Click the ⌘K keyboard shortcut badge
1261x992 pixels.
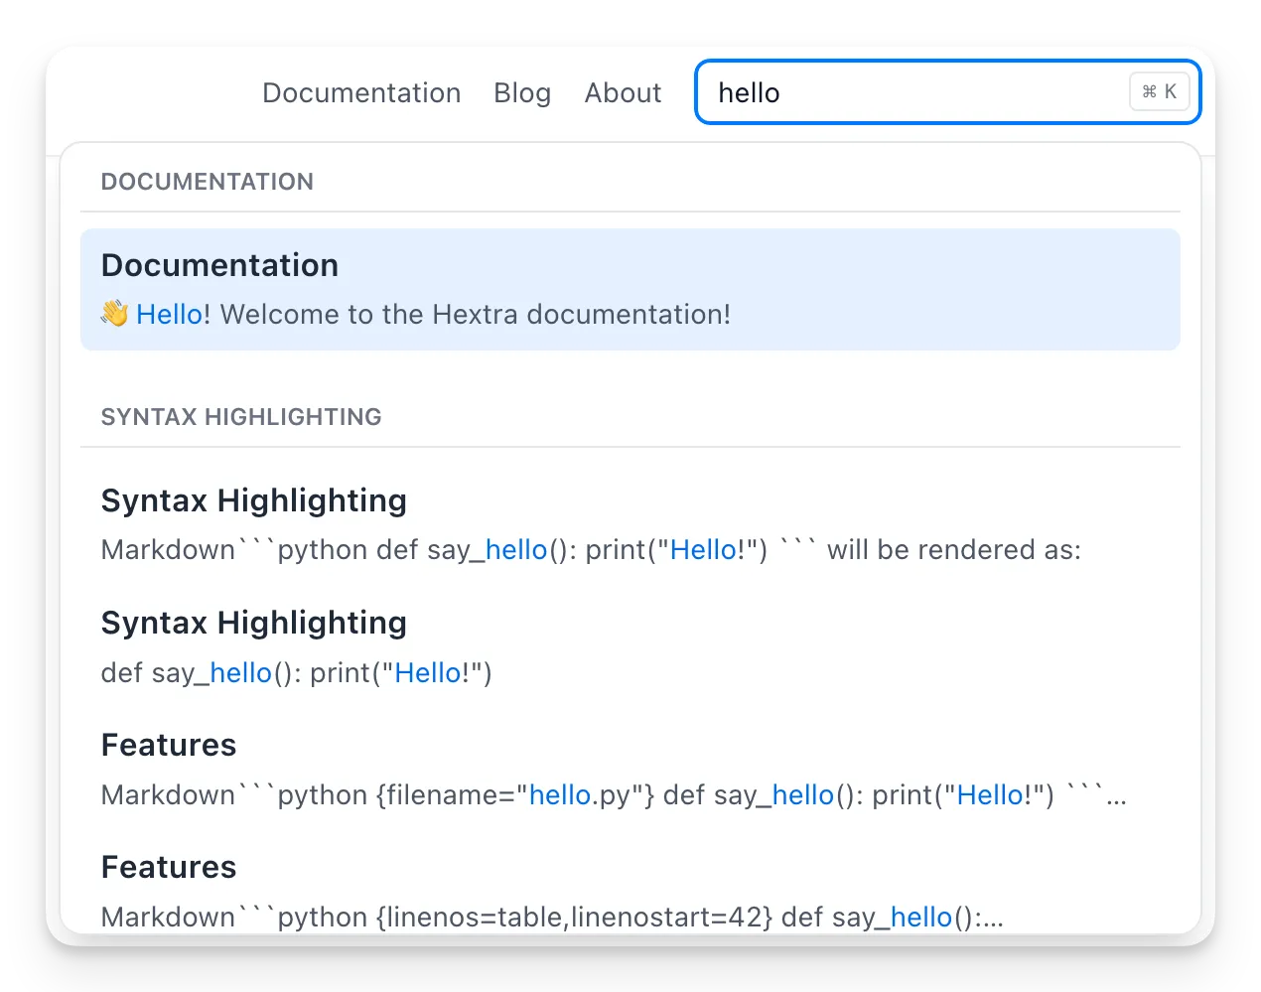tap(1159, 91)
